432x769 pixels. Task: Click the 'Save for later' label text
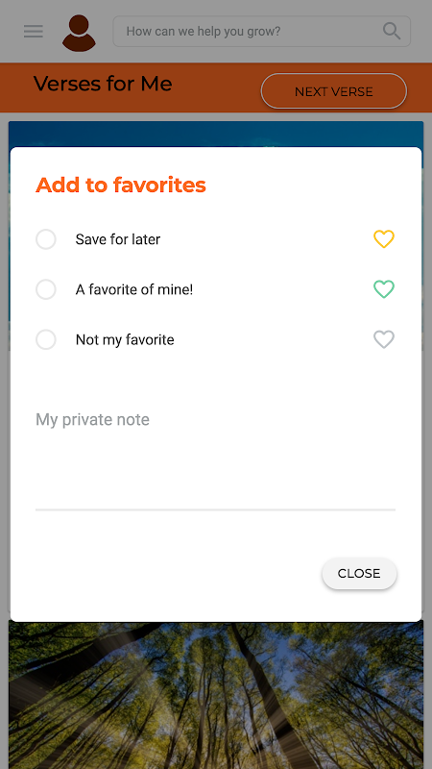(x=117, y=239)
